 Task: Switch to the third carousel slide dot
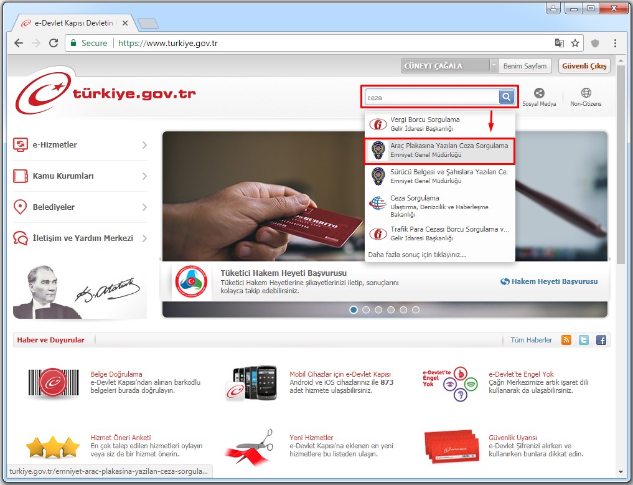[x=378, y=309]
